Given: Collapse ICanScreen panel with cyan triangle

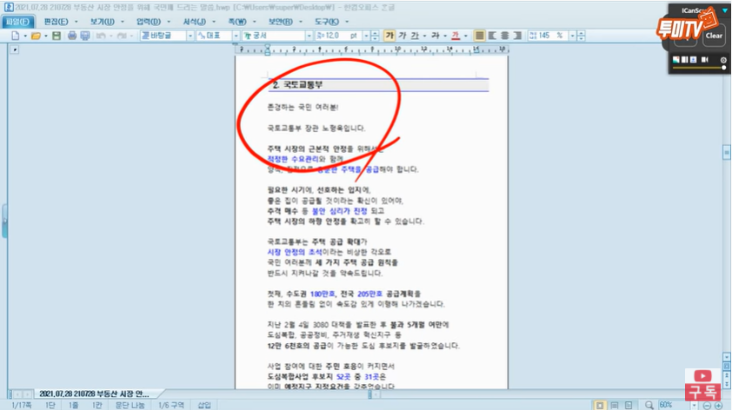Looking at the screenshot, I should click(x=724, y=10).
